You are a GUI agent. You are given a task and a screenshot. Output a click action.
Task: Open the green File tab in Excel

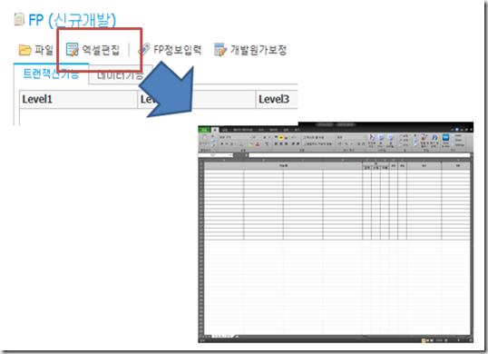[204, 130]
